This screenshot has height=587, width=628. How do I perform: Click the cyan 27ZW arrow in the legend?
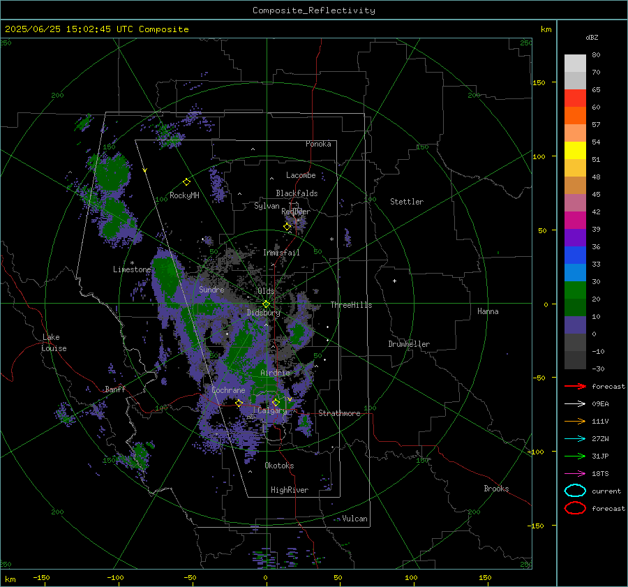575,439
